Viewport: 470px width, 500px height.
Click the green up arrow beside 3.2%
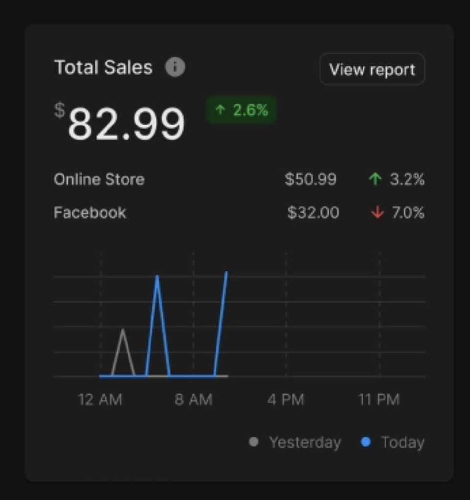pyautogui.click(x=375, y=179)
